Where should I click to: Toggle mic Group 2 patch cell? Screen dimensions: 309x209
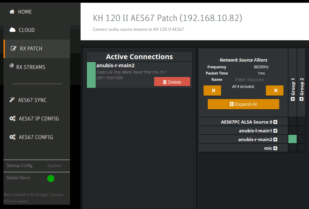pyautogui.click(x=301, y=148)
